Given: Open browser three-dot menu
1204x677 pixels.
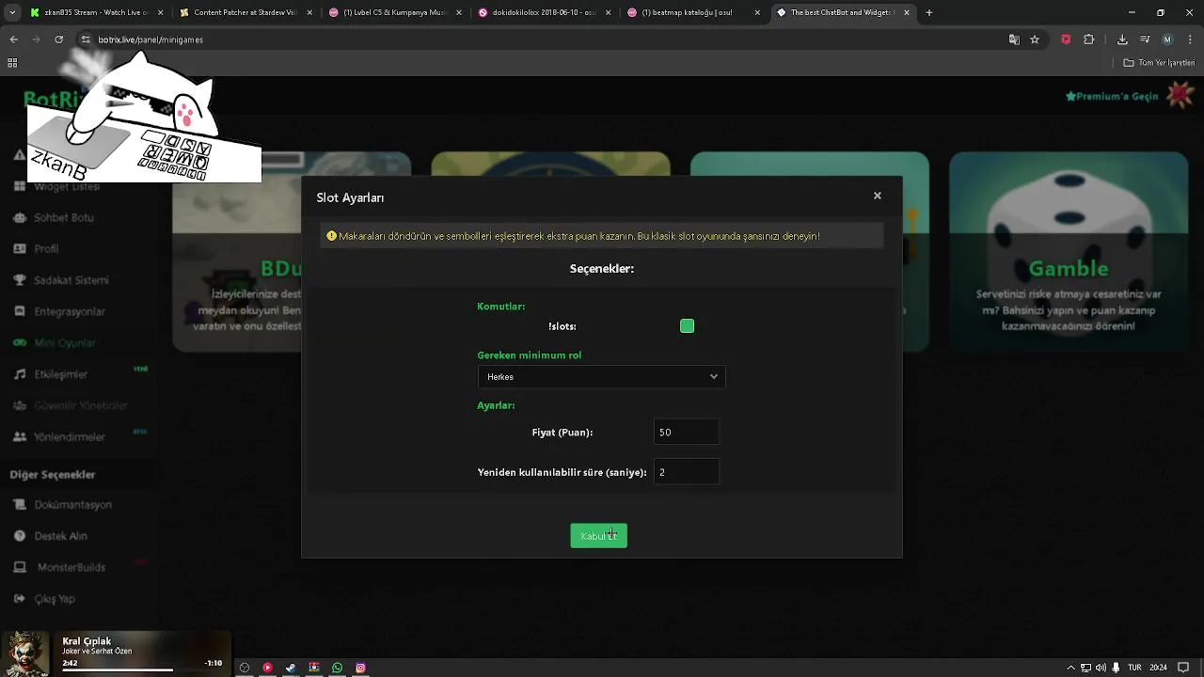Looking at the screenshot, I should tap(1191, 39).
